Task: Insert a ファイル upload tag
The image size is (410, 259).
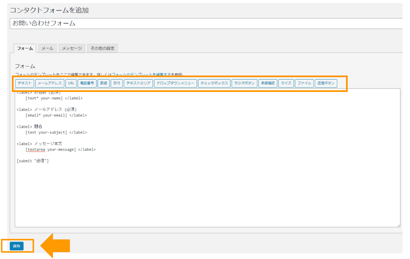Action: [304, 83]
